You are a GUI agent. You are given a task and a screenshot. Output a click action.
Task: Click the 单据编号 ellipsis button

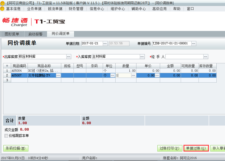pos(194,44)
